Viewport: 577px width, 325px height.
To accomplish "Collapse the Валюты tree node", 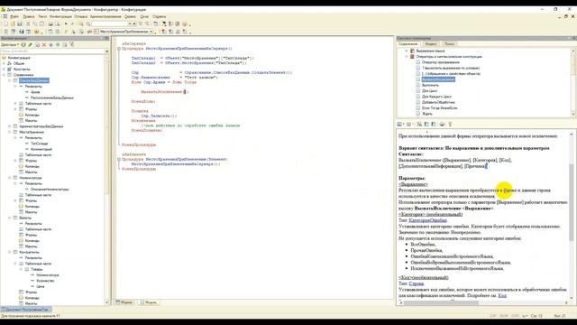I will tap(10, 218).
